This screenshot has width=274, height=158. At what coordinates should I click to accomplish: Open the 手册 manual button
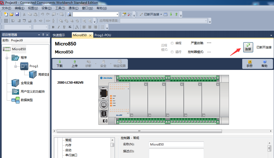tap(249, 64)
